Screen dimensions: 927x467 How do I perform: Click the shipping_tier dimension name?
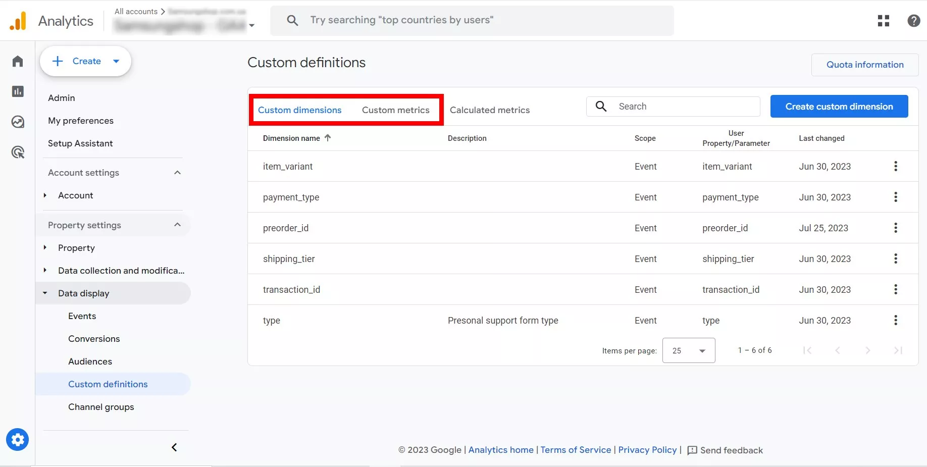289,259
